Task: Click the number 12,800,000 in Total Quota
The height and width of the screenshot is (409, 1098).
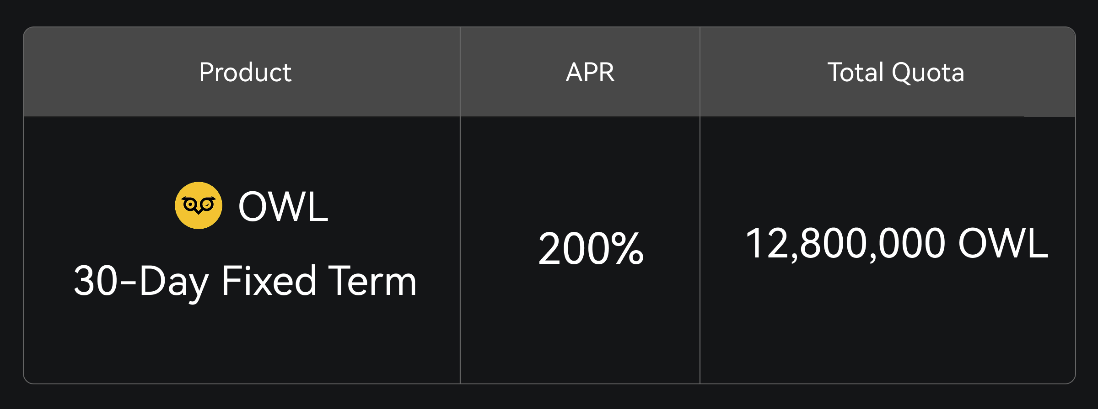Action: tap(845, 243)
